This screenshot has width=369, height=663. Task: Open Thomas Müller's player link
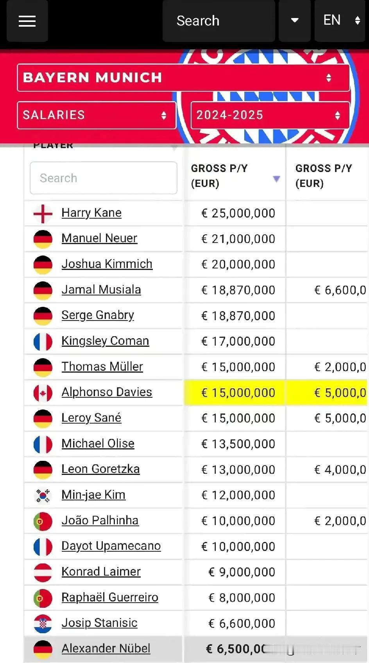102,366
